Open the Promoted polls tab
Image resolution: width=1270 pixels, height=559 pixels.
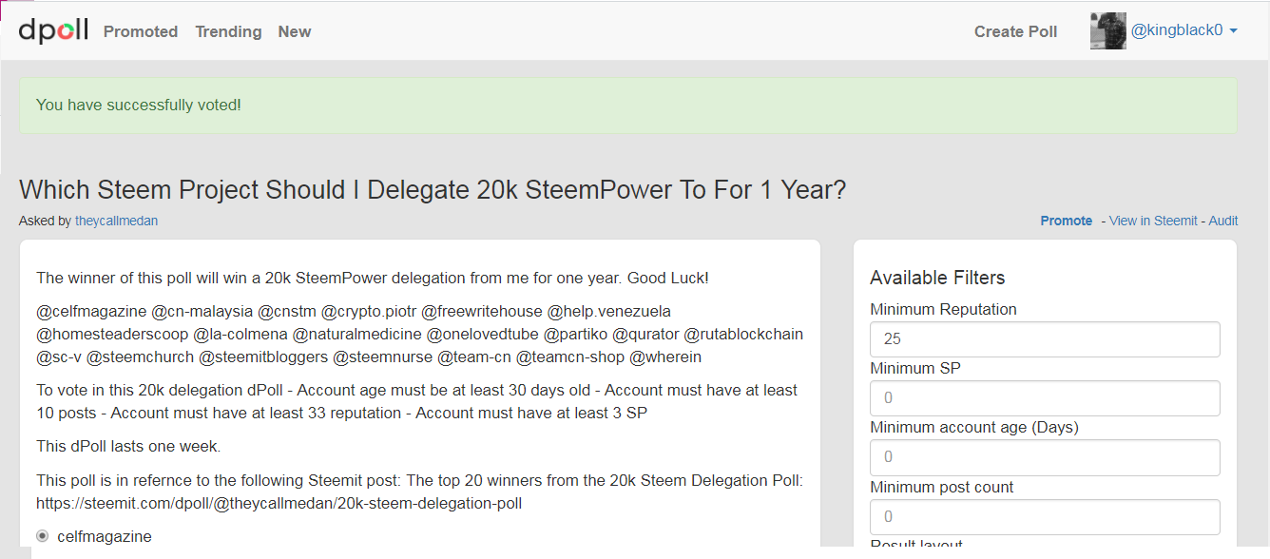click(x=141, y=31)
